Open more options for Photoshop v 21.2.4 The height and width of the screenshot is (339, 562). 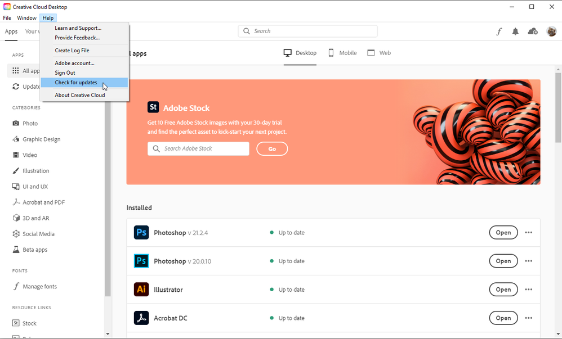[x=528, y=232]
